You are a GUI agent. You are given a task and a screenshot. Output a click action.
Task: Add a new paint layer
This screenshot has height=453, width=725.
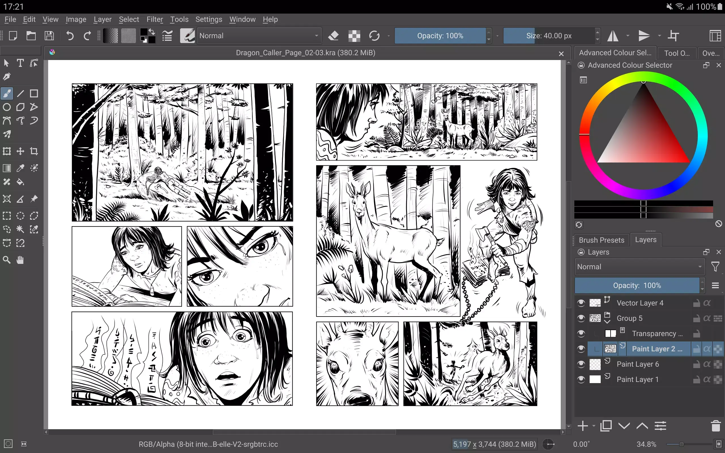(583, 426)
